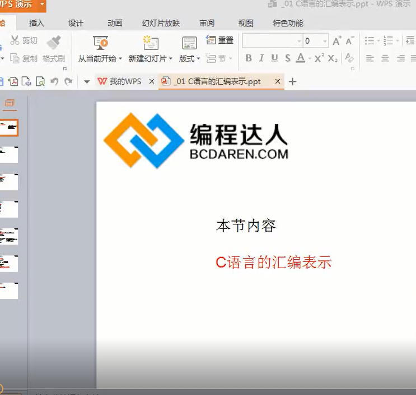Open the Slide Show (幻灯片放映) tab

tap(161, 23)
